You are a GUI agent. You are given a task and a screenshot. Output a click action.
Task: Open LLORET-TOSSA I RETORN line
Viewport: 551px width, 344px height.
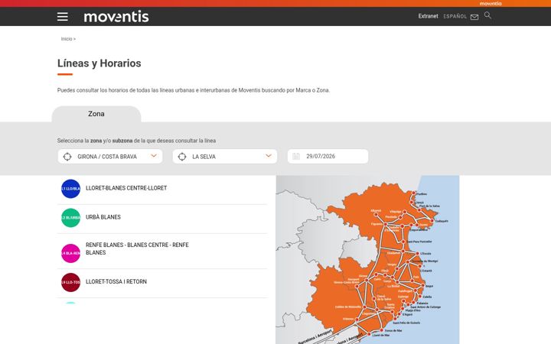point(116,281)
